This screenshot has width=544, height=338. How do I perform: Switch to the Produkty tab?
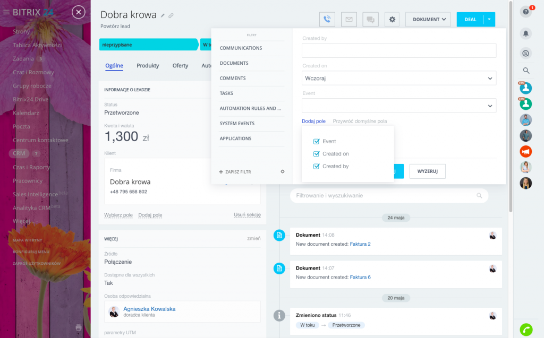(x=148, y=66)
